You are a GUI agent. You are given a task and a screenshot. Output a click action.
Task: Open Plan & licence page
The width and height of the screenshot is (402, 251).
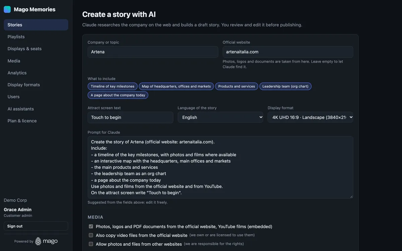click(x=36, y=121)
